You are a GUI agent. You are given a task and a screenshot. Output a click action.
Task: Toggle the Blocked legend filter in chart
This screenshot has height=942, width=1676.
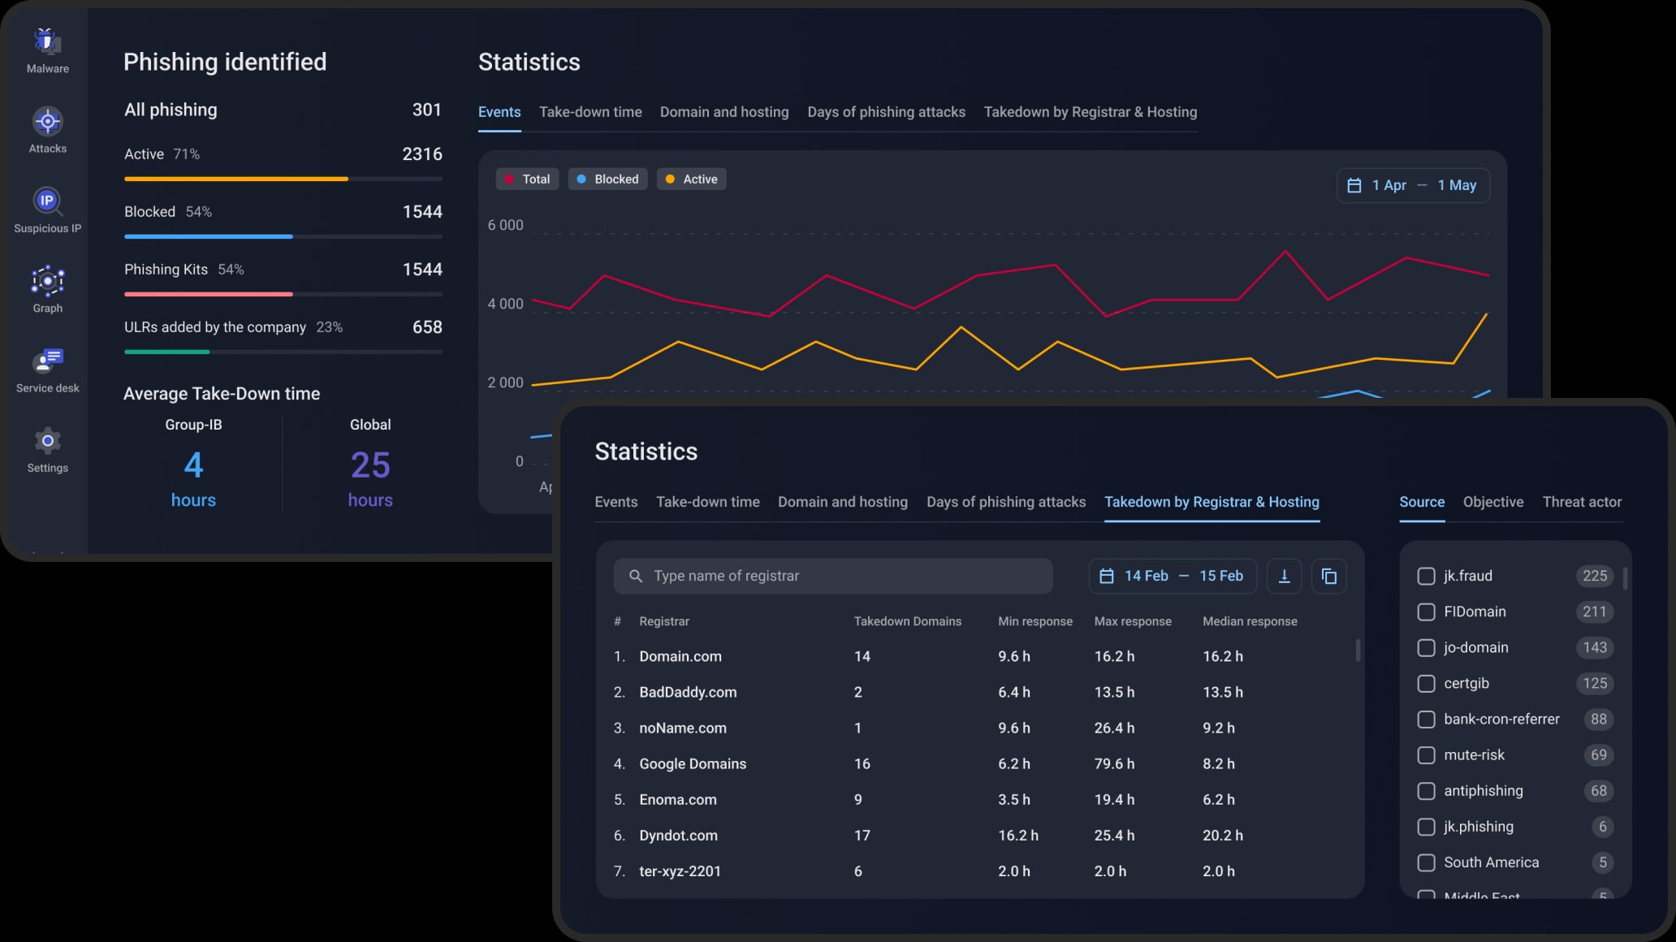click(607, 179)
